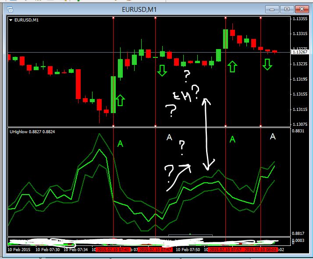
Task: Click the '10 Feb 07:50' time axis label
Action: pyautogui.click(x=188, y=250)
